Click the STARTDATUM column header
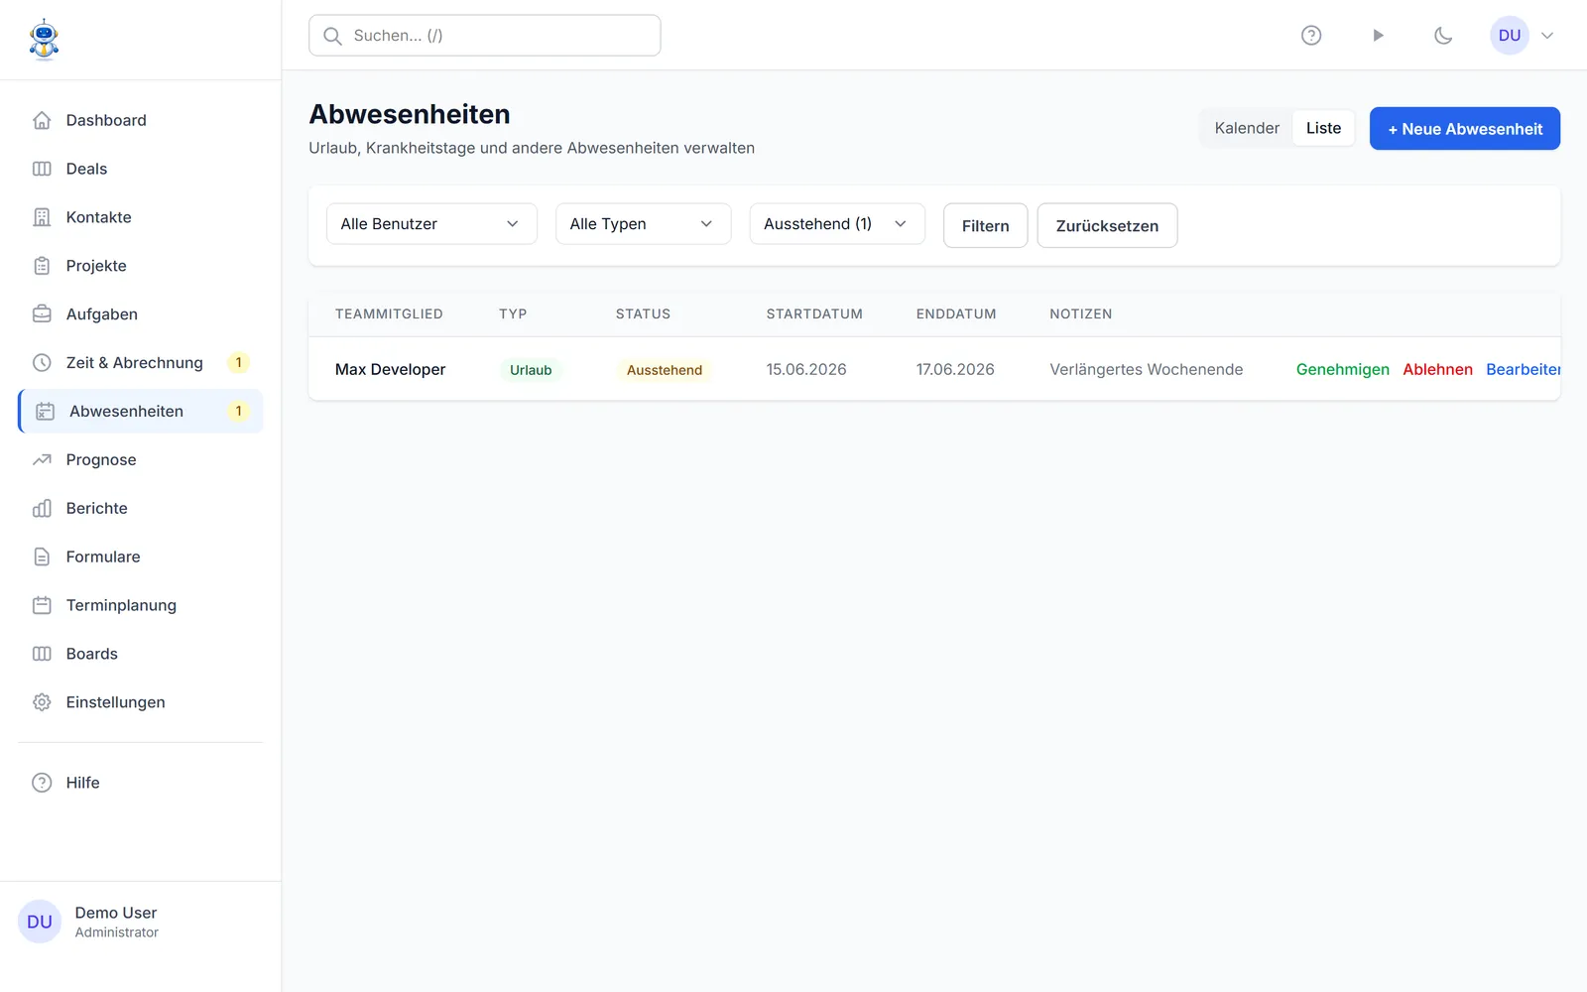Image resolution: width=1587 pixels, height=992 pixels. [x=814, y=313]
